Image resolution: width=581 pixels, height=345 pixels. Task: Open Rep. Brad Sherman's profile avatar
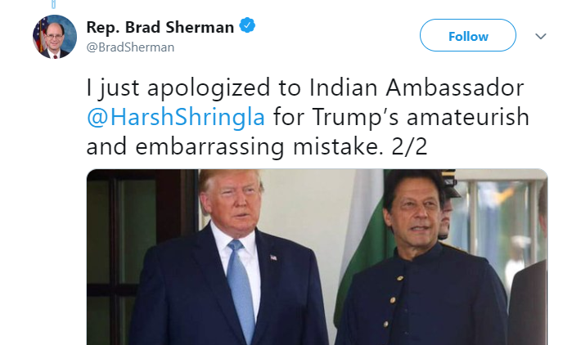coord(55,37)
